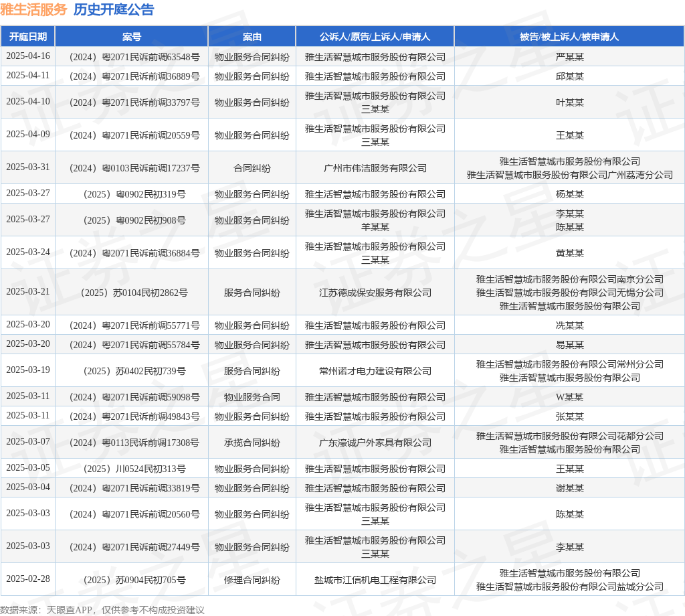Click defendant name 易某某
685x616 pixels.
pyautogui.click(x=570, y=345)
